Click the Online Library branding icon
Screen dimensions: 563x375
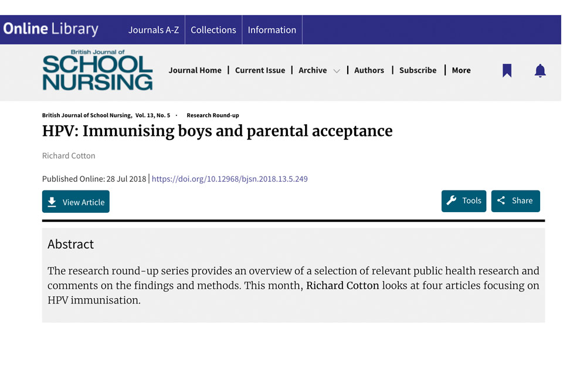click(51, 28)
